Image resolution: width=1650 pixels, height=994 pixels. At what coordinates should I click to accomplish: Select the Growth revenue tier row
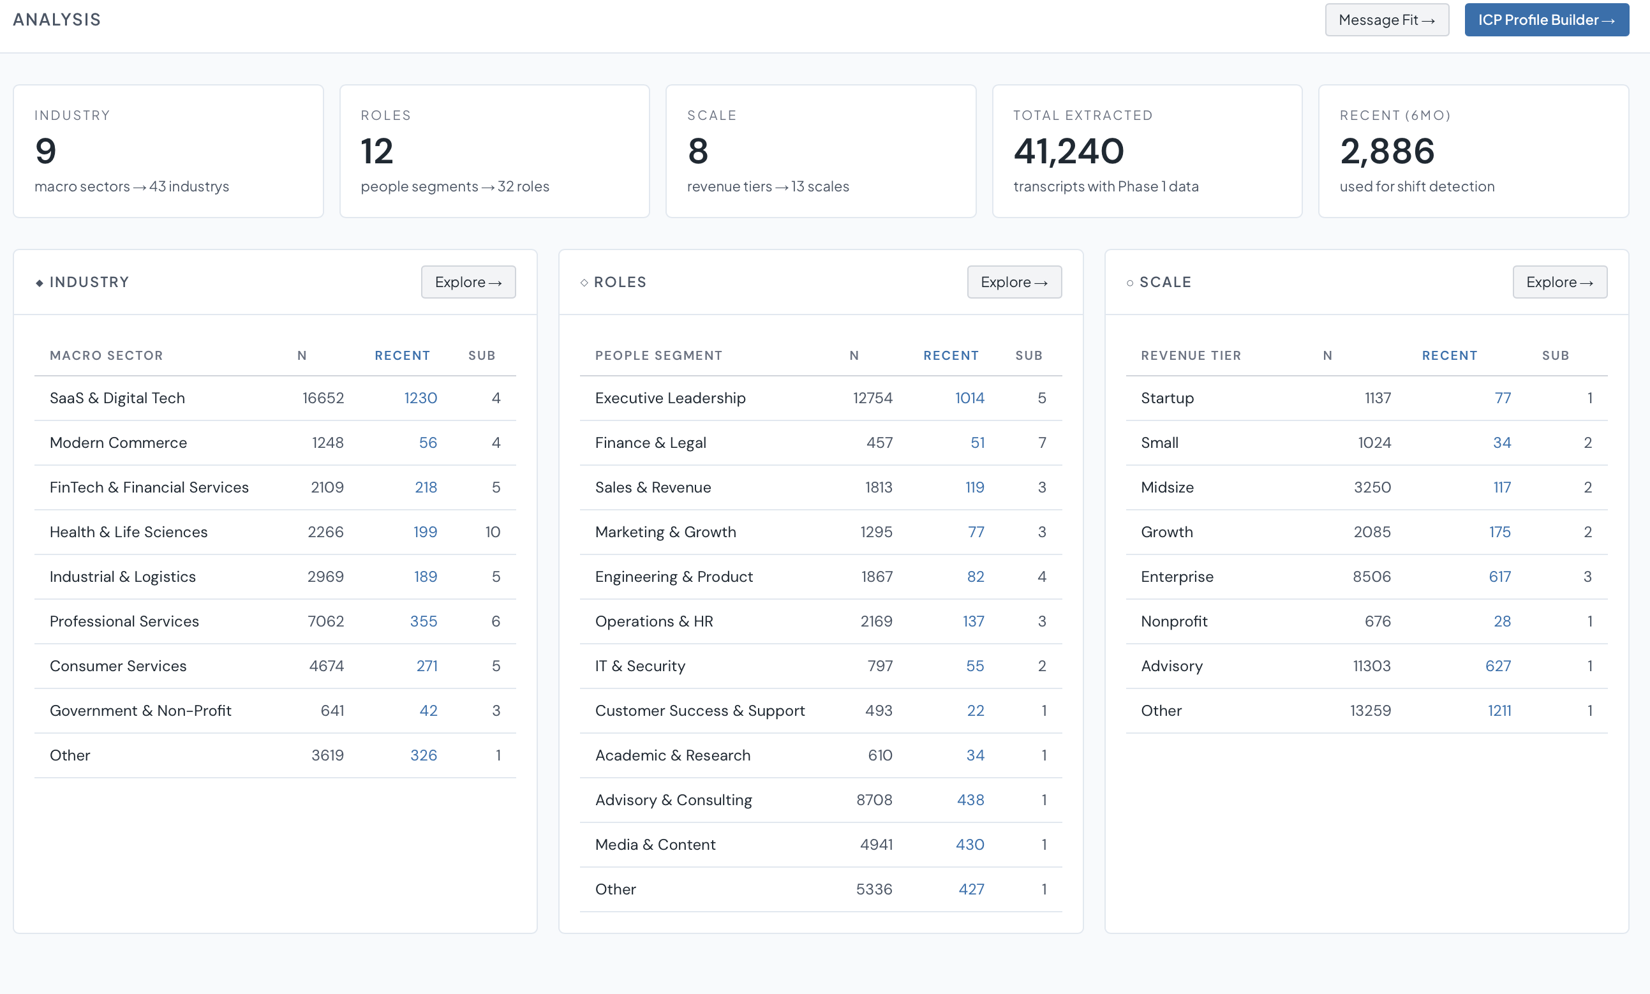pyautogui.click(x=1366, y=532)
